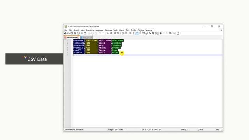Open Folder as Workspace icon
This screenshot has width=249, height=140.
point(153,33)
